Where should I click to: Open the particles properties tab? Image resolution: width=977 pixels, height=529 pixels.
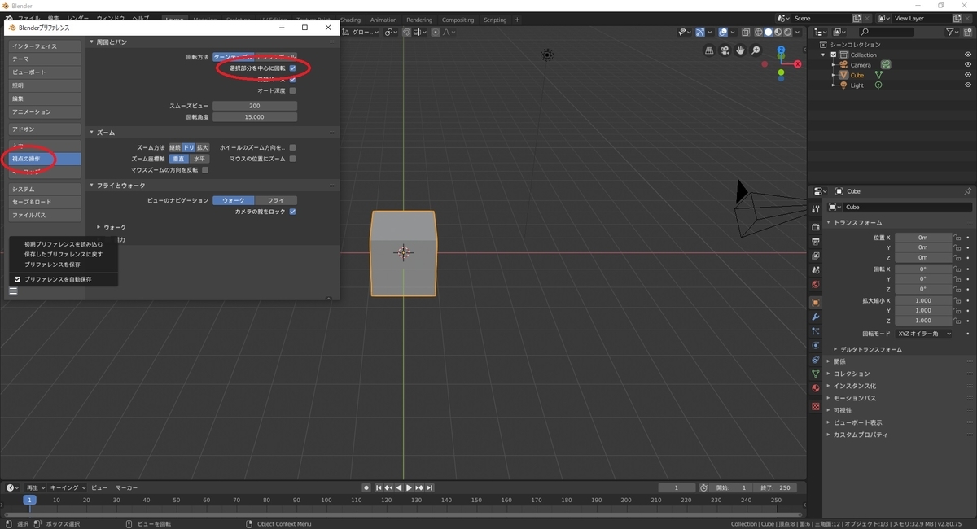pyautogui.click(x=816, y=331)
